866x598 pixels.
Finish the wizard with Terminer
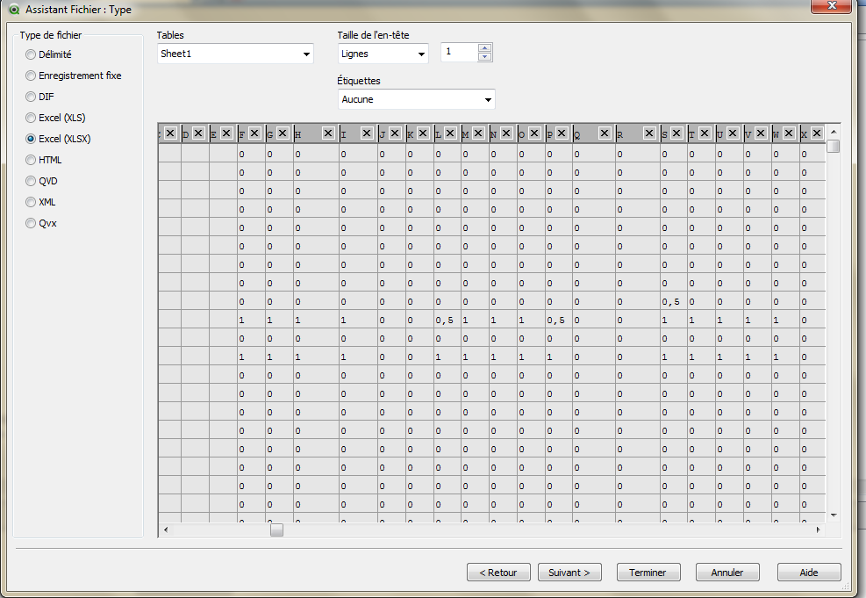point(648,573)
